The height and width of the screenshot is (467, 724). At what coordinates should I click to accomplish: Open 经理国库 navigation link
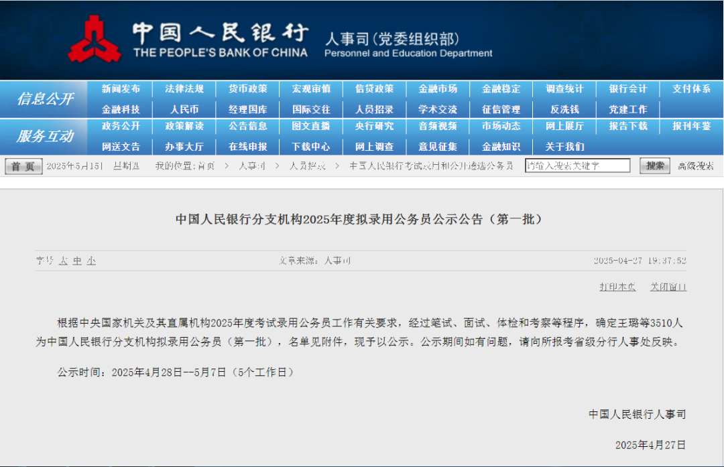[248, 109]
